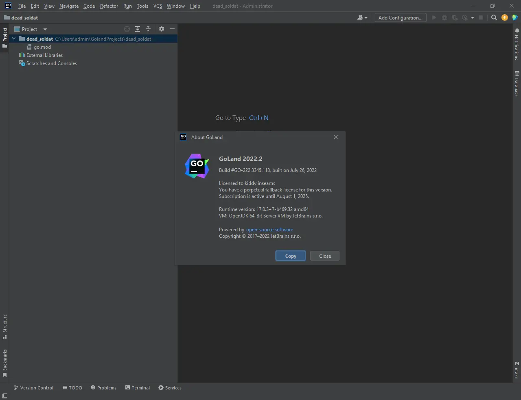Open the Code menu
The image size is (521, 400).
click(x=89, y=6)
